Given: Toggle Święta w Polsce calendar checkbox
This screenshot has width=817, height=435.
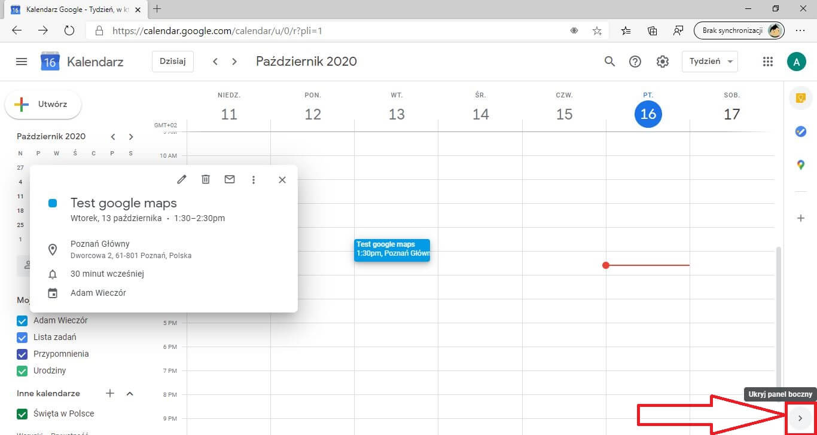Looking at the screenshot, I should (x=22, y=413).
